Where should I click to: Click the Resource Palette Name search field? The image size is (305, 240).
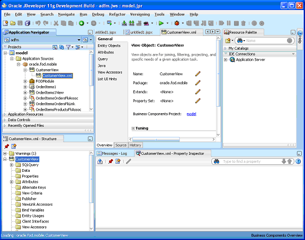click(265, 41)
